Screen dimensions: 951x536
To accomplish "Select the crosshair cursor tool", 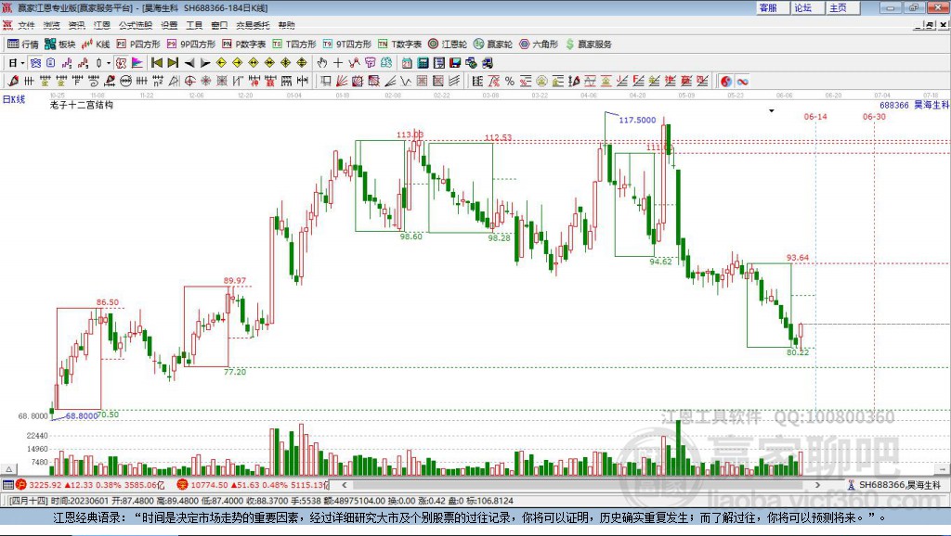I will pos(338,63).
